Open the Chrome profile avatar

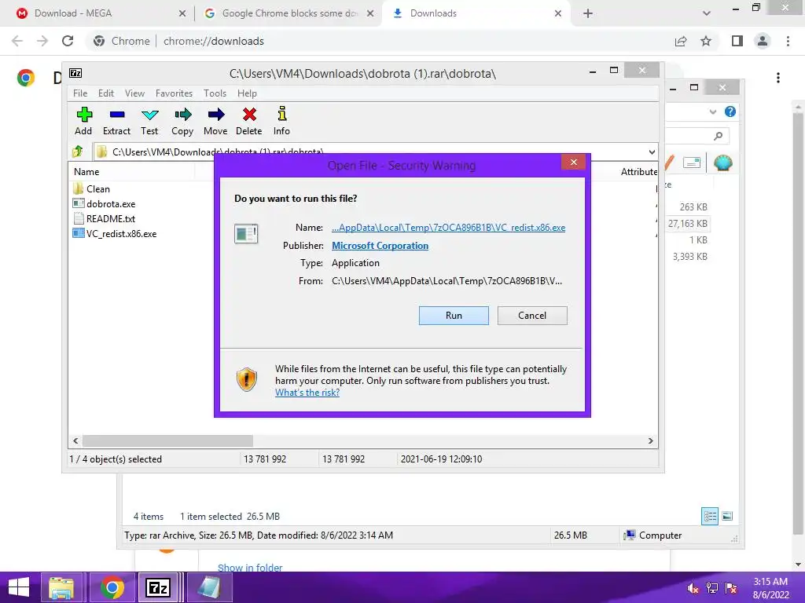[x=763, y=41]
